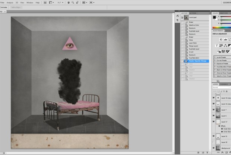Hide Layer 21

tap(213, 136)
